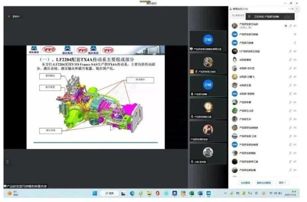This screenshot has width=307, height=202.
Task: Unmute microphone on 产品部王丰 row
Action: (x=291, y=119)
